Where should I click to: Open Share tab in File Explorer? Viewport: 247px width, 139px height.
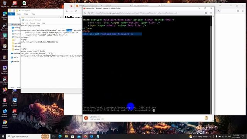(26, 14)
